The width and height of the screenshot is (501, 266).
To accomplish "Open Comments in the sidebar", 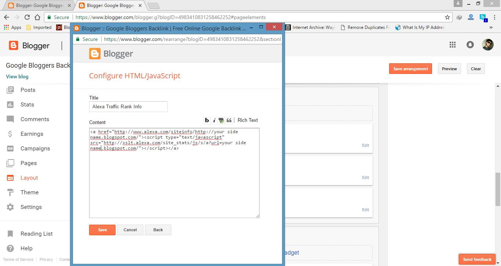I will (x=34, y=119).
